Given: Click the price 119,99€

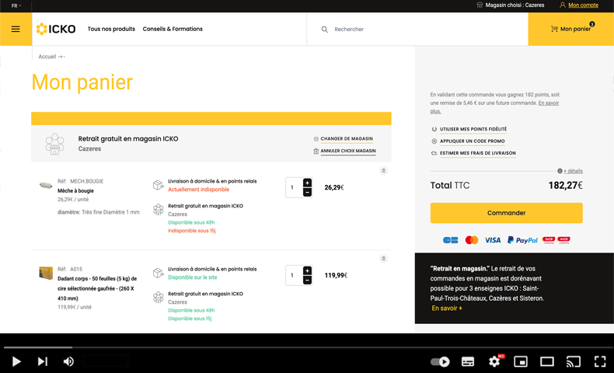Looking at the screenshot, I should [336, 275].
